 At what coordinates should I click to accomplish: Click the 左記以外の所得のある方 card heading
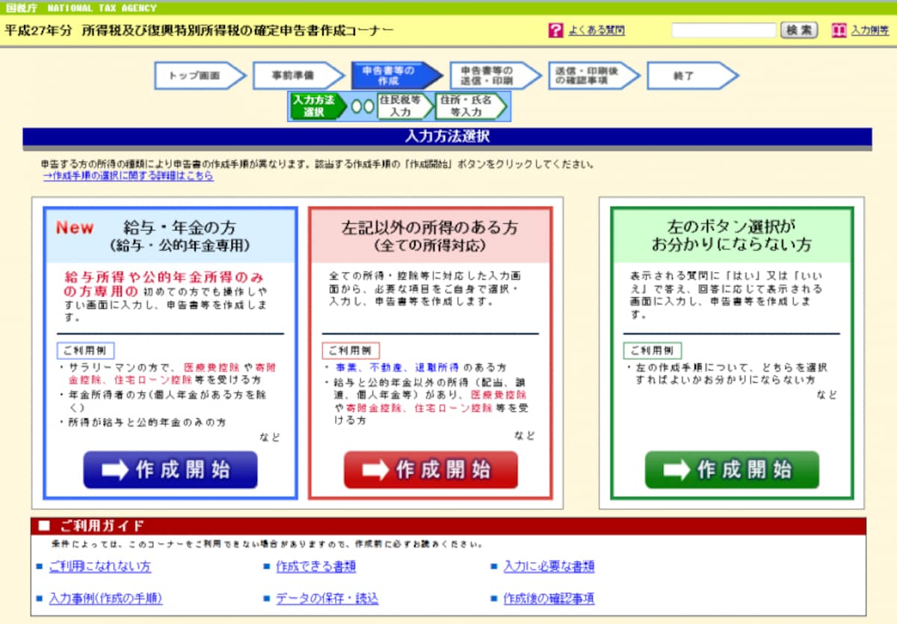tap(430, 235)
